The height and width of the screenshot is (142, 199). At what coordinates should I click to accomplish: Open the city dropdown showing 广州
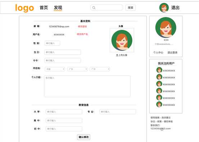(x=100, y=69)
